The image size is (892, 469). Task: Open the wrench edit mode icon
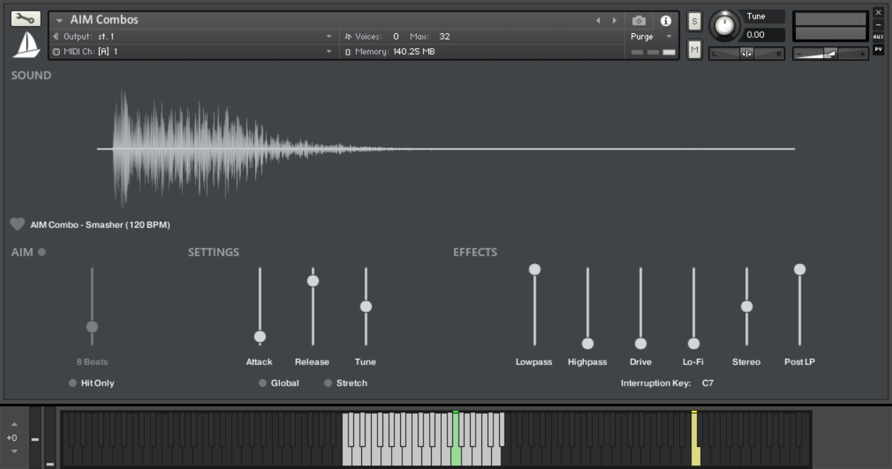pos(26,19)
